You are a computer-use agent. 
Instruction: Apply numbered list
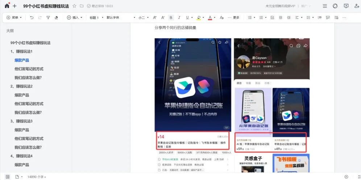[x=261, y=17]
